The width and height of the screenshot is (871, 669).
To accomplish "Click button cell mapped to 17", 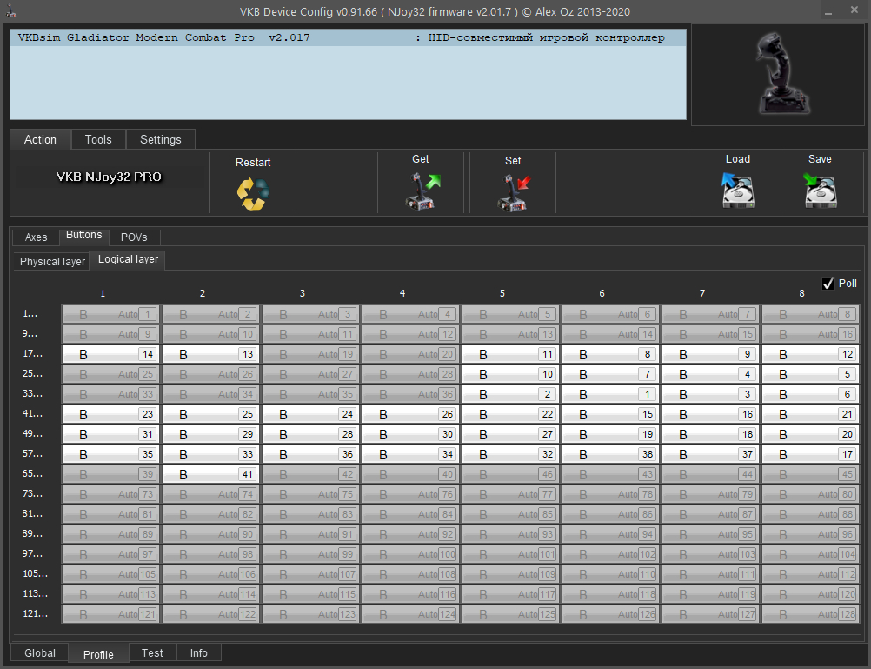I will [x=810, y=454].
